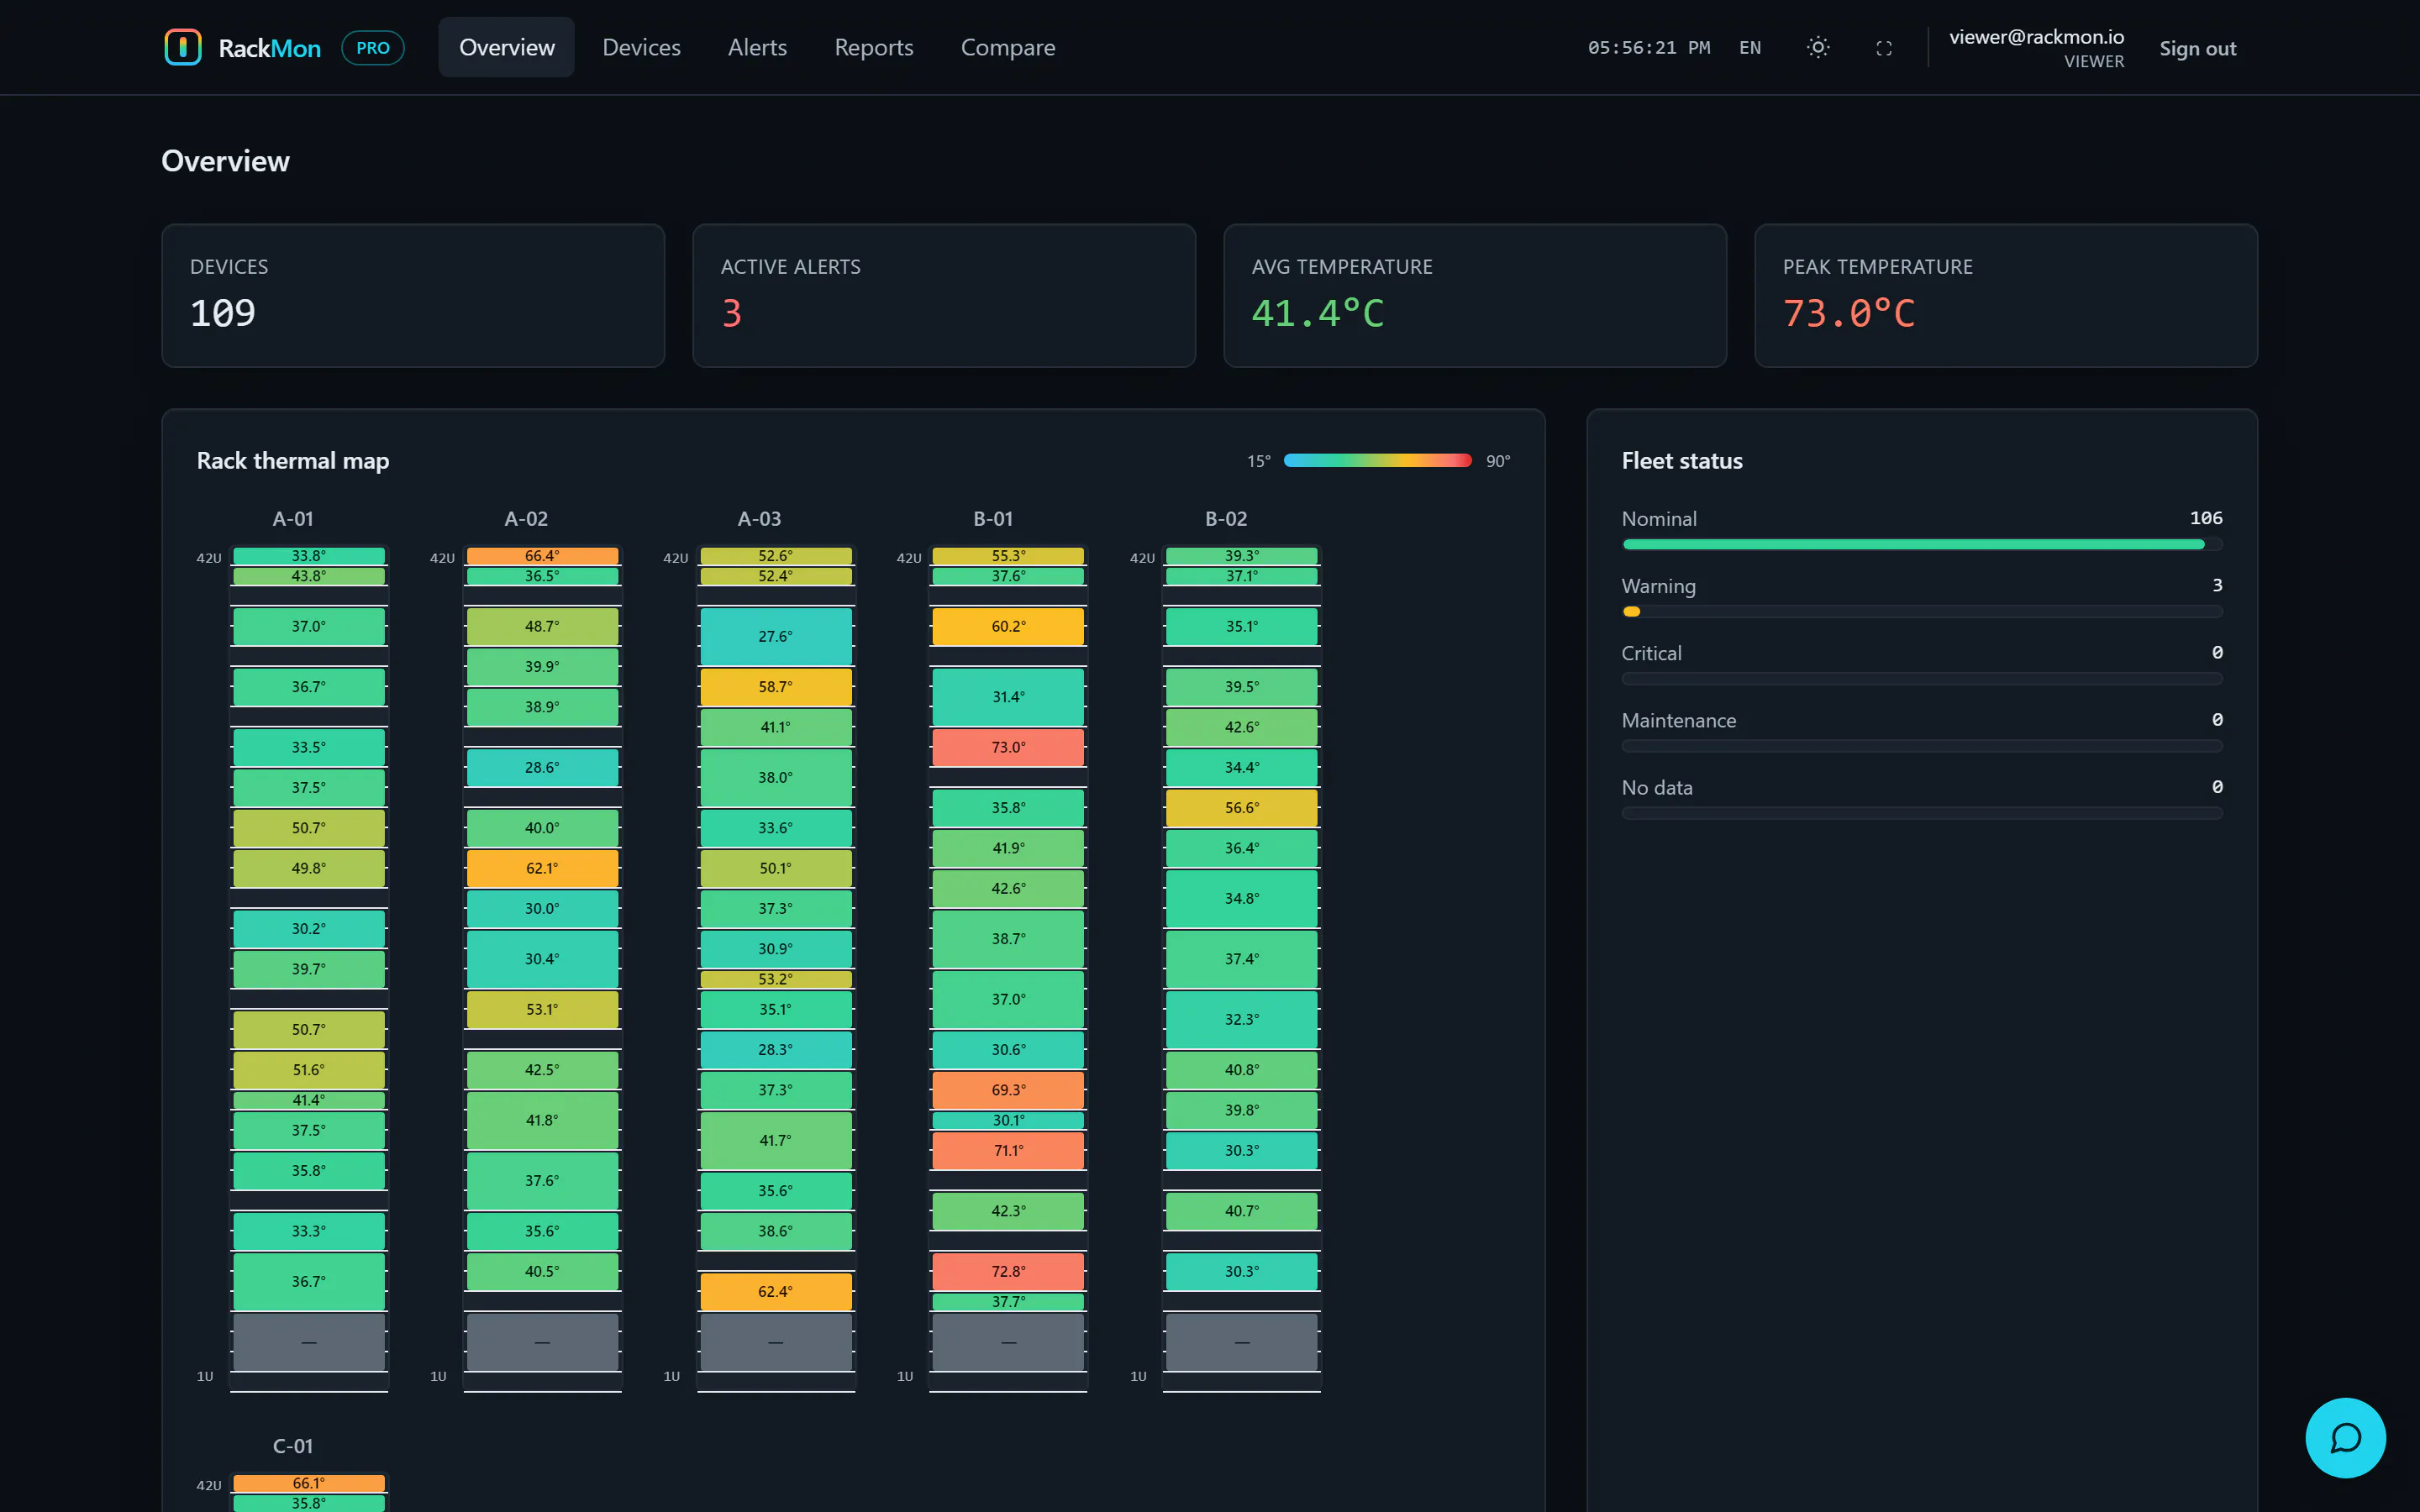Open the chat support bubble
Image resolution: width=2420 pixels, height=1512 pixels.
[x=2345, y=1438]
